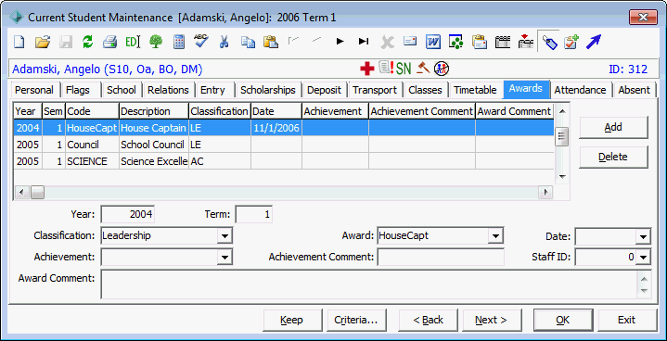Click the grid with red arrow icon
The width and height of the screenshot is (667, 341).
(x=526, y=42)
